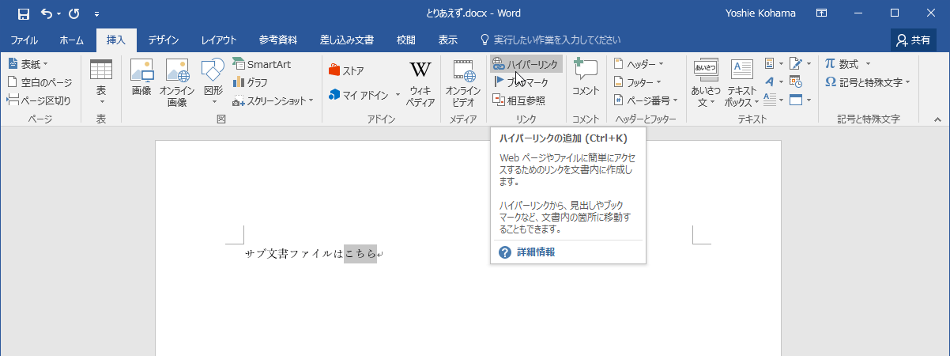The image size is (950, 356).
Task: Open the quick access toolbar customize arrow
Action: coord(96,13)
